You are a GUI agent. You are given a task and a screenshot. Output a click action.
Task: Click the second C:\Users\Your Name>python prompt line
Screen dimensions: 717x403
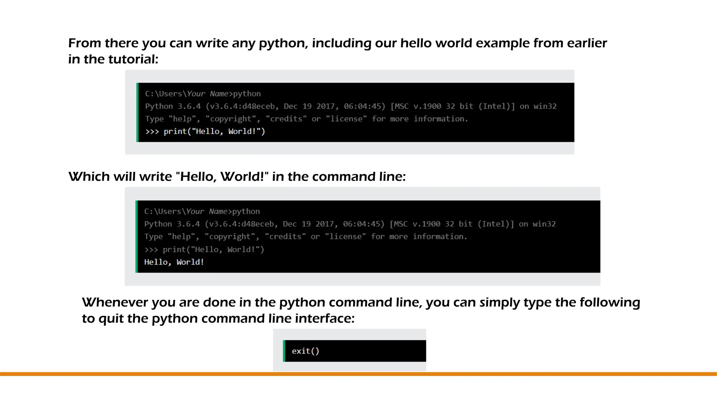(x=202, y=211)
